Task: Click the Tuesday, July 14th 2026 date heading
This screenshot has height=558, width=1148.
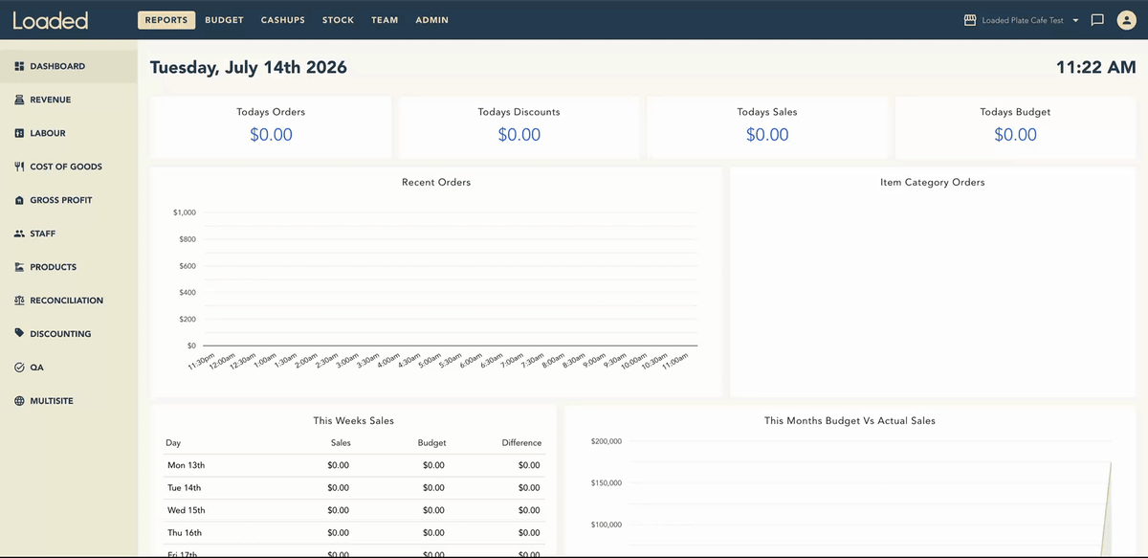Action: click(x=249, y=68)
